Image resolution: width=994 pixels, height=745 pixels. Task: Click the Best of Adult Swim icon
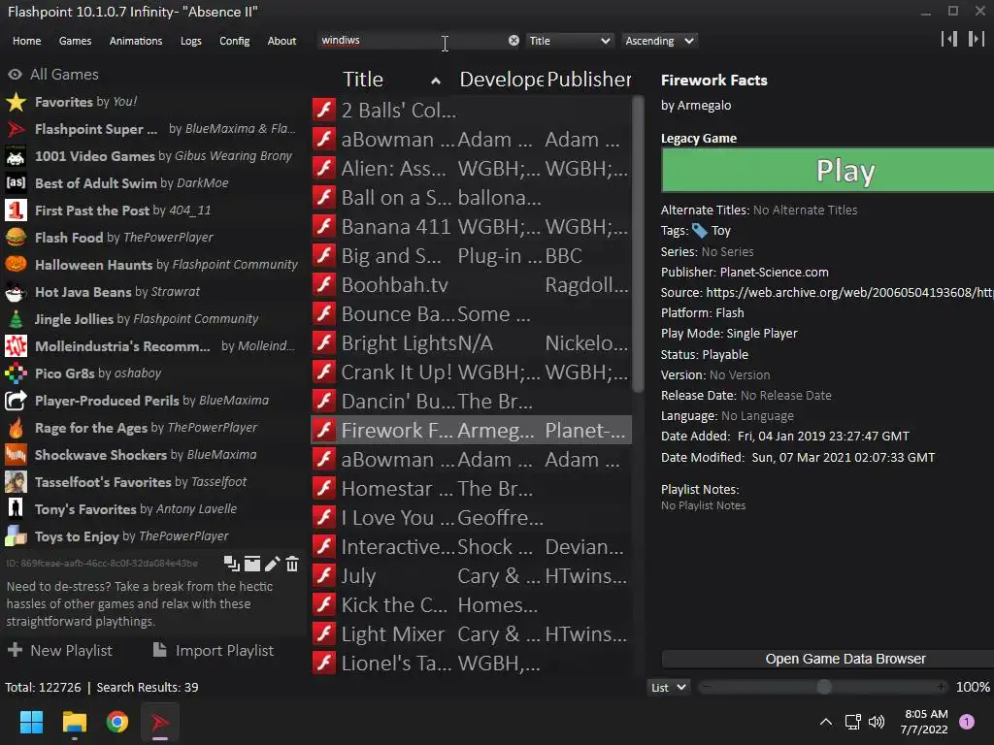click(16, 183)
